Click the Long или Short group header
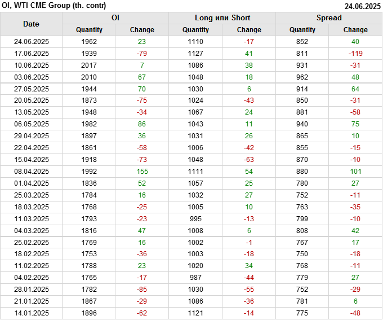 click(x=222, y=18)
